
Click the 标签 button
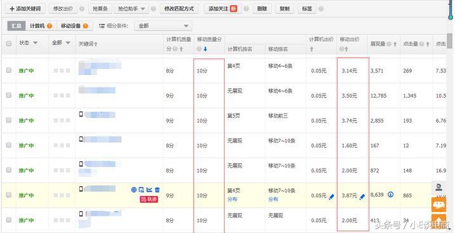click(x=307, y=9)
